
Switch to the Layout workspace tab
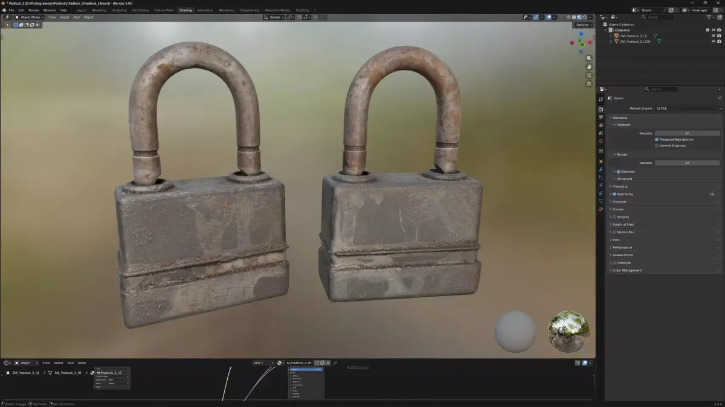coord(81,10)
